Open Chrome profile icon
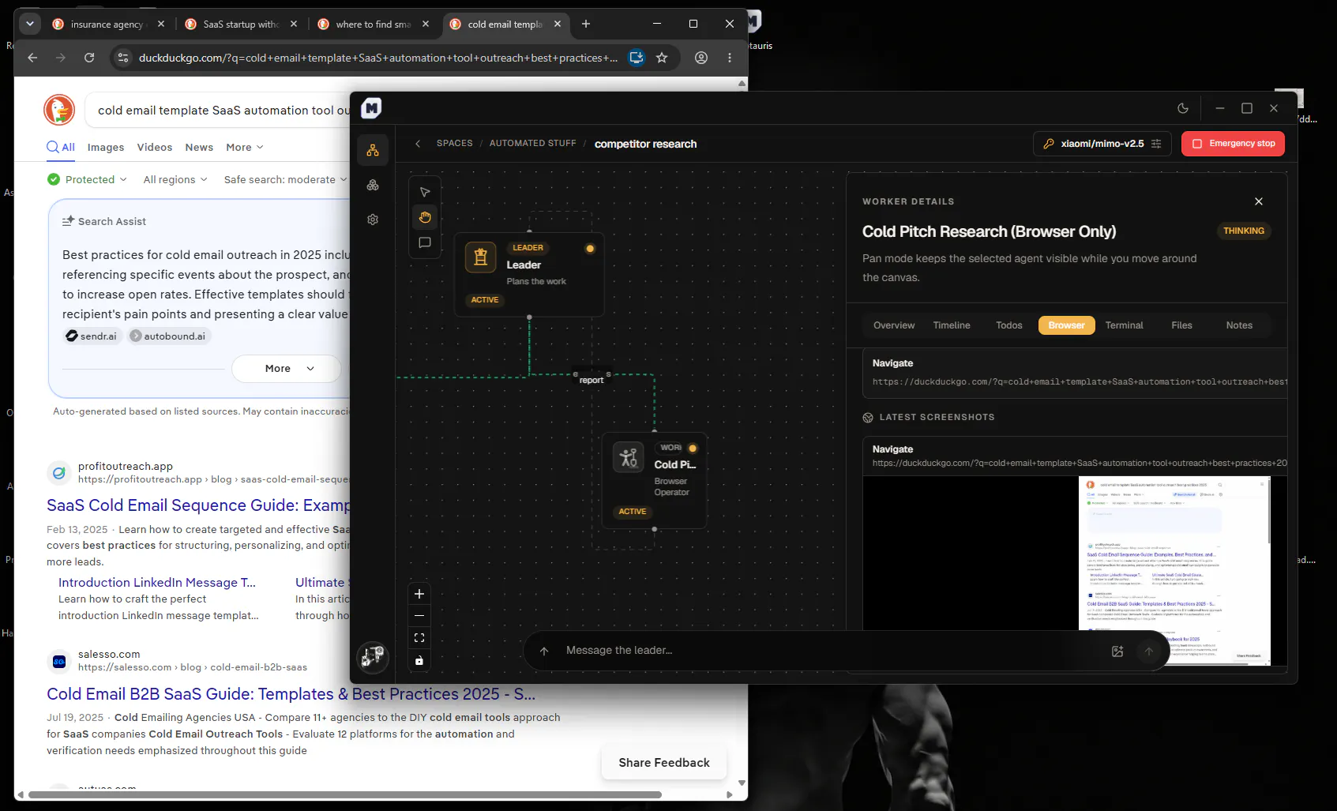Image resolution: width=1337 pixels, height=811 pixels. pos(701,58)
